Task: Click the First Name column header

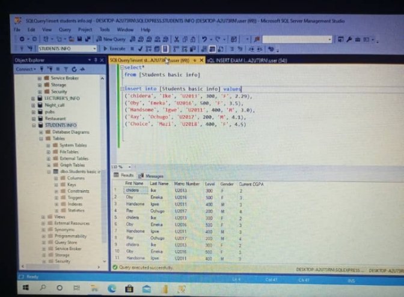Action: tap(134, 184)
